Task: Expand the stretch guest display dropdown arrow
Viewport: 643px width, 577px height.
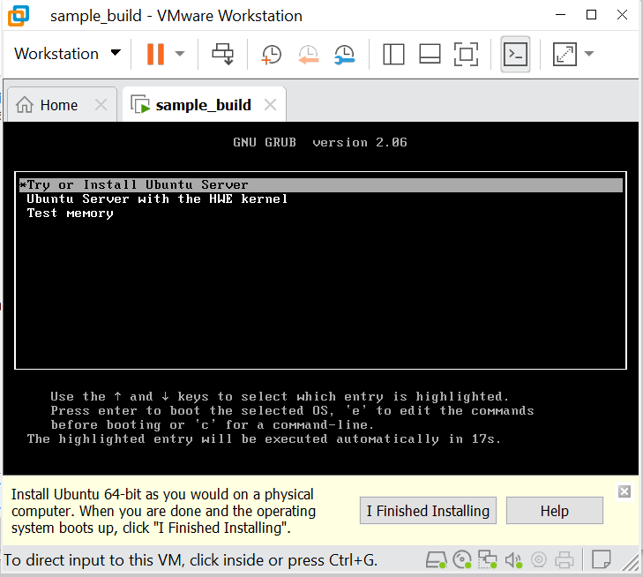Action: tap(588, 54)
